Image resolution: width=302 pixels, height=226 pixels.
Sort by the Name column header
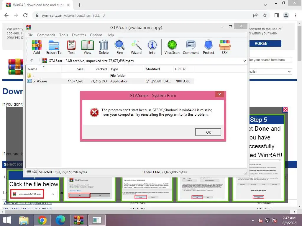pyautogui.click(x=43, y=69)
